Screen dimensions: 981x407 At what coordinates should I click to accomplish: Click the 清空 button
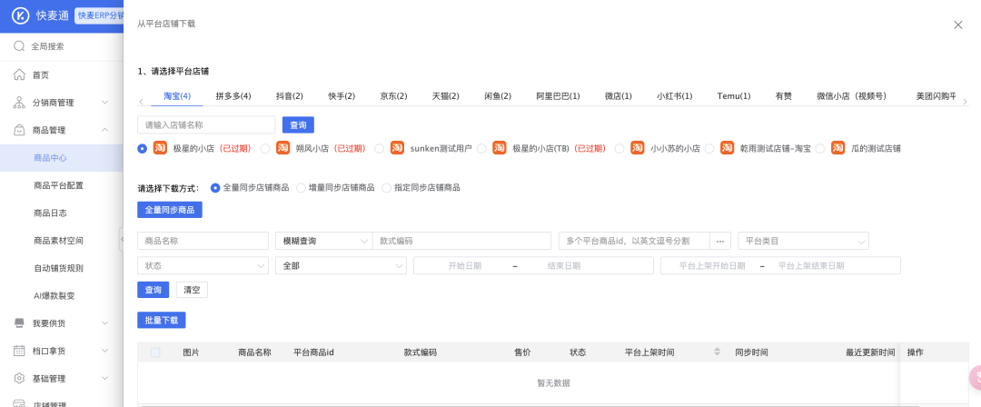pyautogui.click(x=192, y=290)
